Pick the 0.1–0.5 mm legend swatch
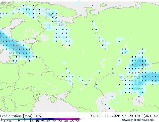Screen dimensions: 159x122 4,119
